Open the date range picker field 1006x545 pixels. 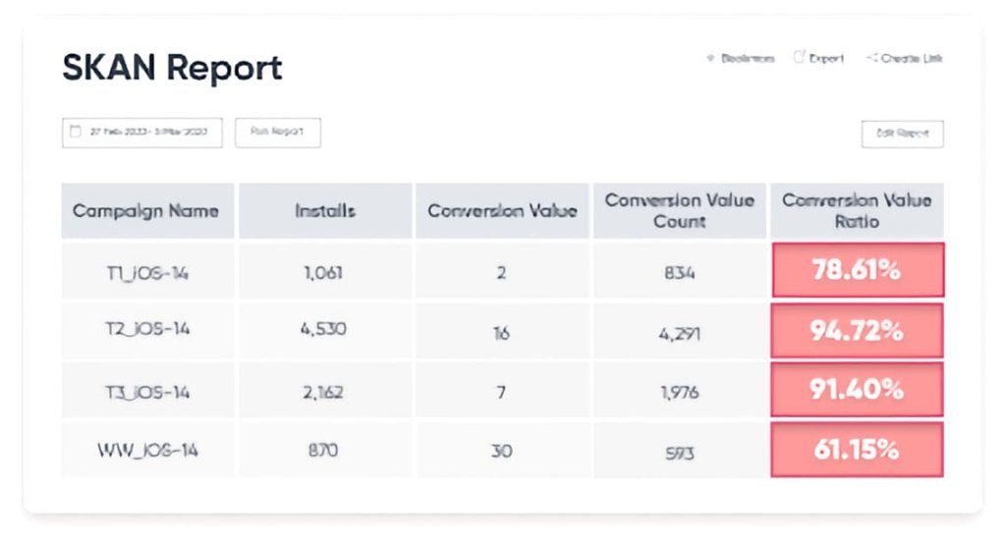142,133
